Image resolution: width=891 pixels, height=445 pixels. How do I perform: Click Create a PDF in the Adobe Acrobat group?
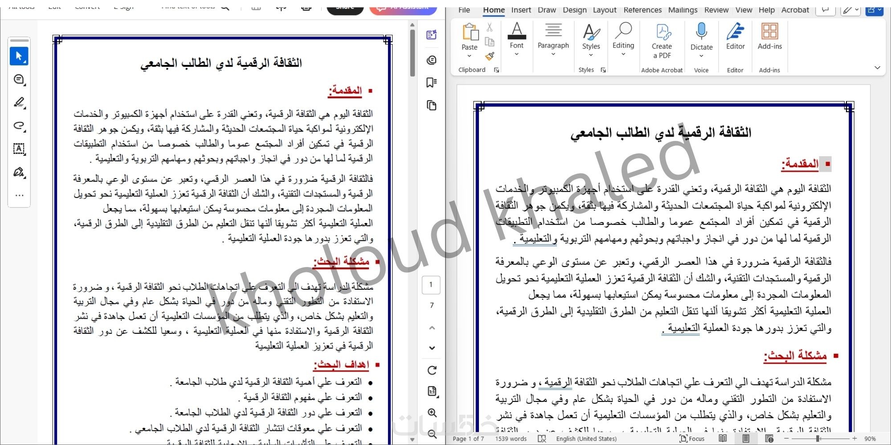coord(662,41)
